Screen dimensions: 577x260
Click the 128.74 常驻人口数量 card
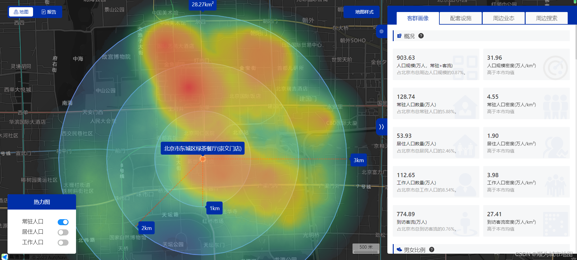click(x=436, y=103)
